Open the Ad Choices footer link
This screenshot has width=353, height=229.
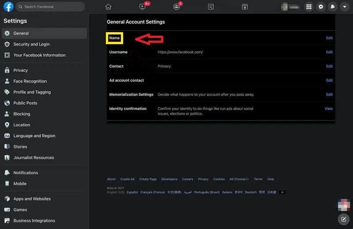239,179
